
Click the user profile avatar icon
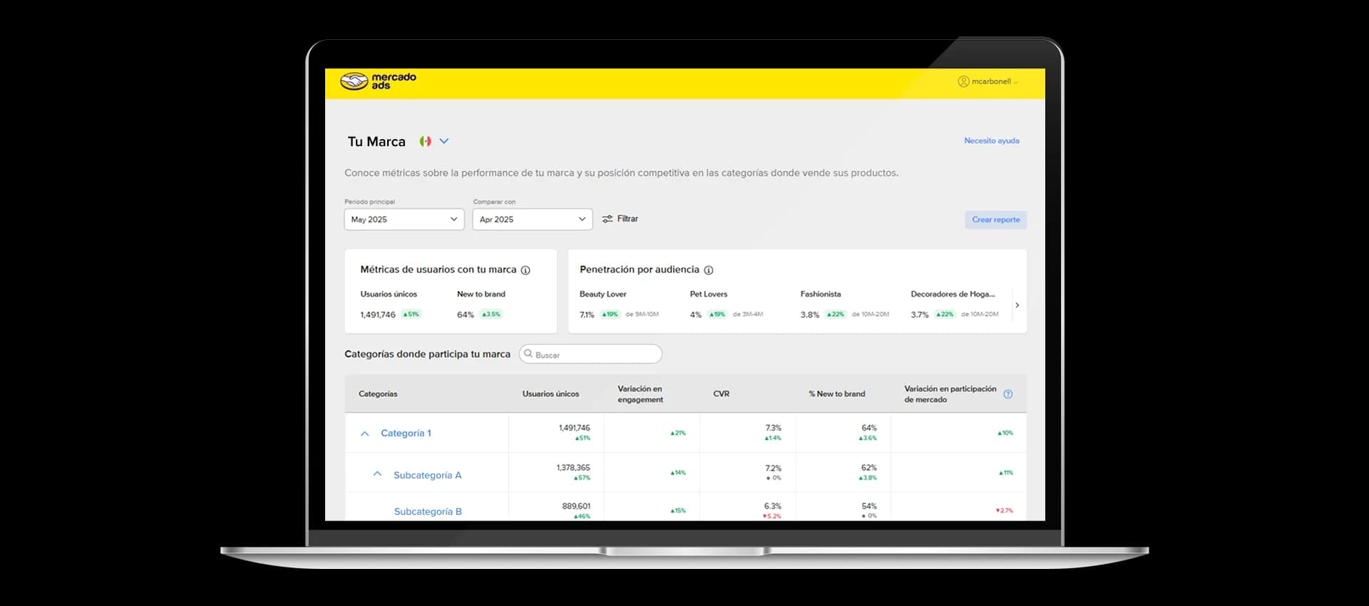[x=963, y=81]
